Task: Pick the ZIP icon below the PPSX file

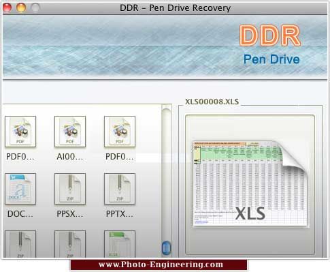Action: pos(70,244)
